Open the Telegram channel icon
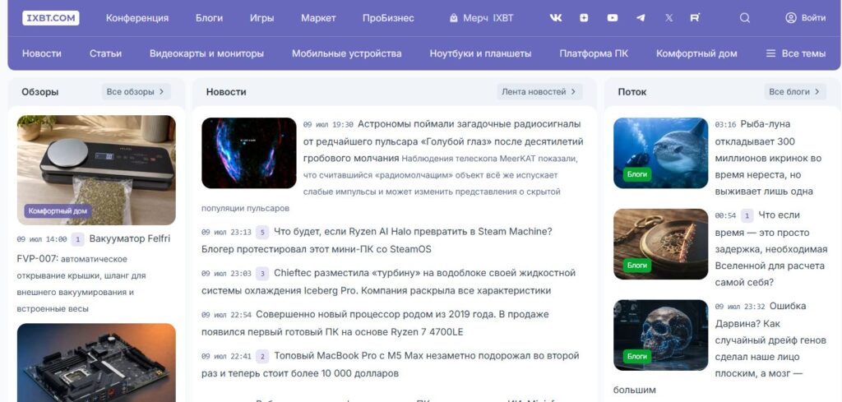This screenshot has height=402, width=842. [641, 18]
